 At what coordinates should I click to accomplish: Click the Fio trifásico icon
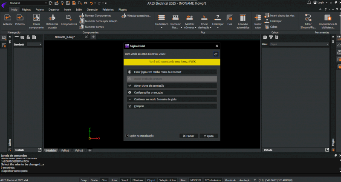click(x=162, y=18)
